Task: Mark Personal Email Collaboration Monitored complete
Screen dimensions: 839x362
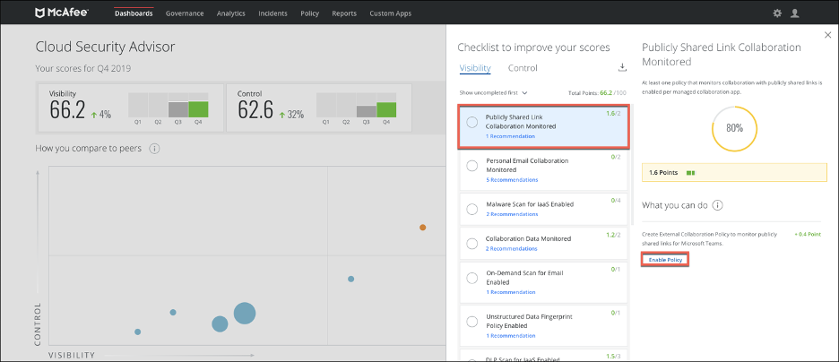Action: click(471, 166)
